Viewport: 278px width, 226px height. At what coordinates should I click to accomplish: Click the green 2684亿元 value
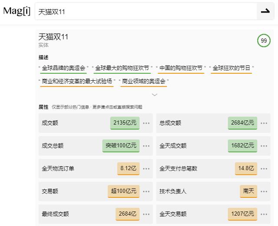[242, 123]
